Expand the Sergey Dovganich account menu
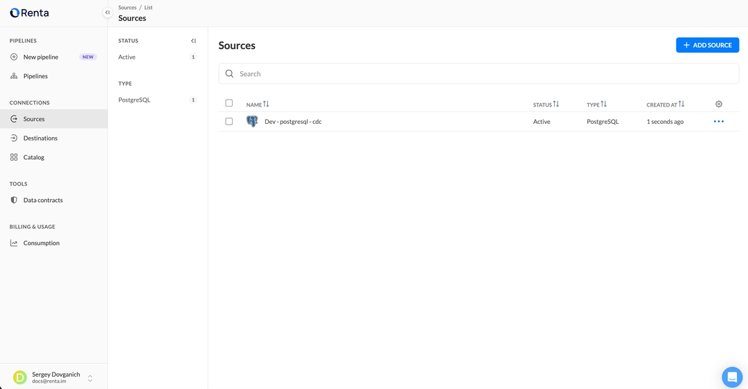The image size is (748, 389). 90,379
